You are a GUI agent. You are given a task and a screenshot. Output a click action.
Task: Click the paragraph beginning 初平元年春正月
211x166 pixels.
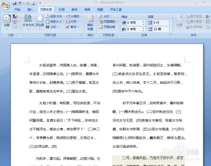click(149, 125)
